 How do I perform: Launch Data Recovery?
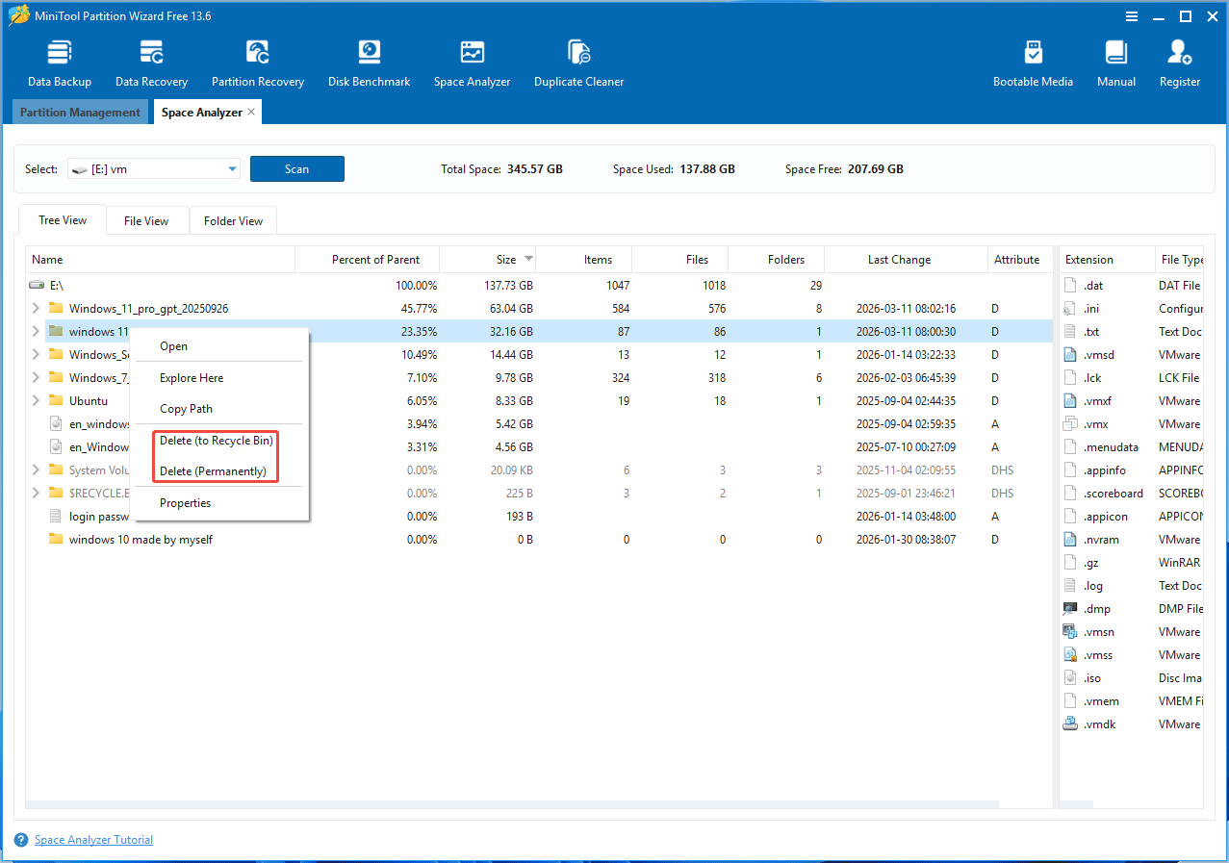[150, 61]
